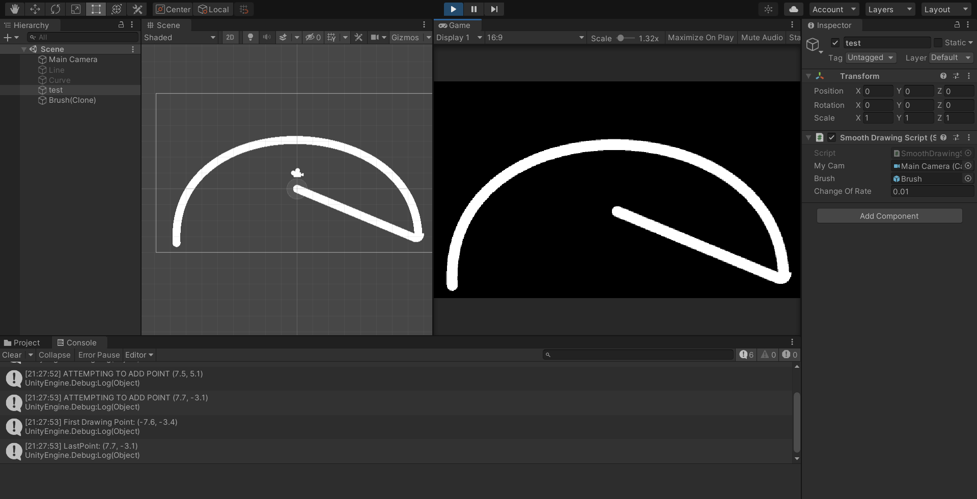This screenshot has height=499, width=977.
Task: Select the Rect tool
Action: point(96,9)
